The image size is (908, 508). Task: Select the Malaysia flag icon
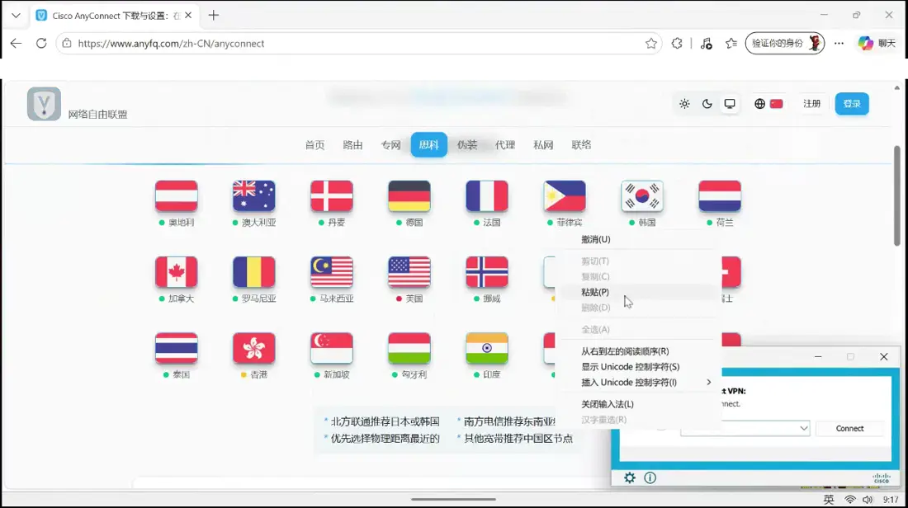coord(332,272)
